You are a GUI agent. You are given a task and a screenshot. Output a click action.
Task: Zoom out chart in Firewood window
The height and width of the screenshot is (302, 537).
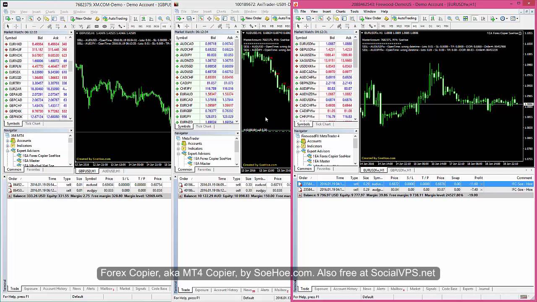pos(457,18)
